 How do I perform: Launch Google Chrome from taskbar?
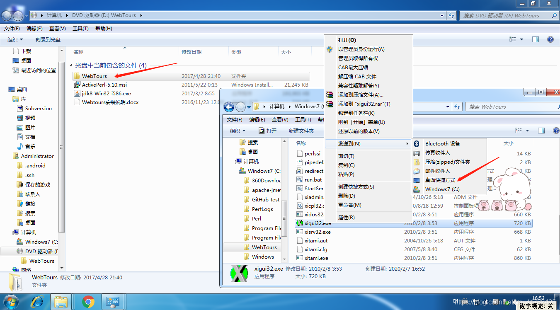coord(88,301)
